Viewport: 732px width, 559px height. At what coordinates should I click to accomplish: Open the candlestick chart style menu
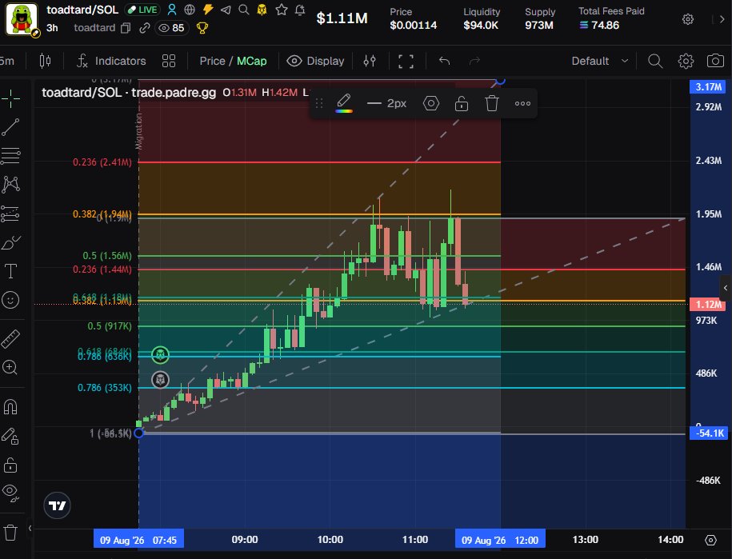[x=45, y=61]
